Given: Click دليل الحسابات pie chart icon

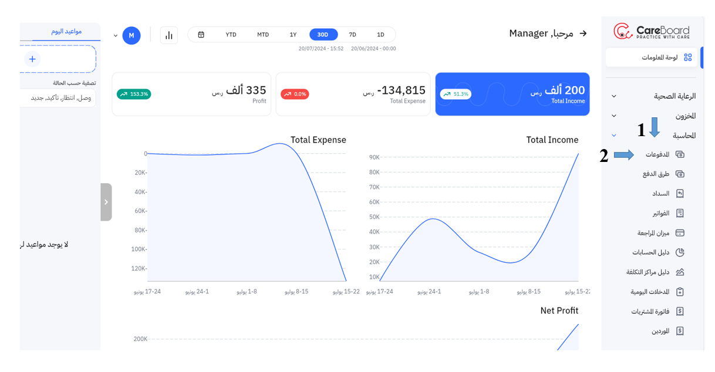Looking at the screenshot, I should tap(680, 252).
